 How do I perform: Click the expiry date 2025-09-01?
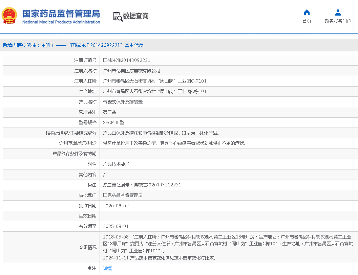point(116,226)
